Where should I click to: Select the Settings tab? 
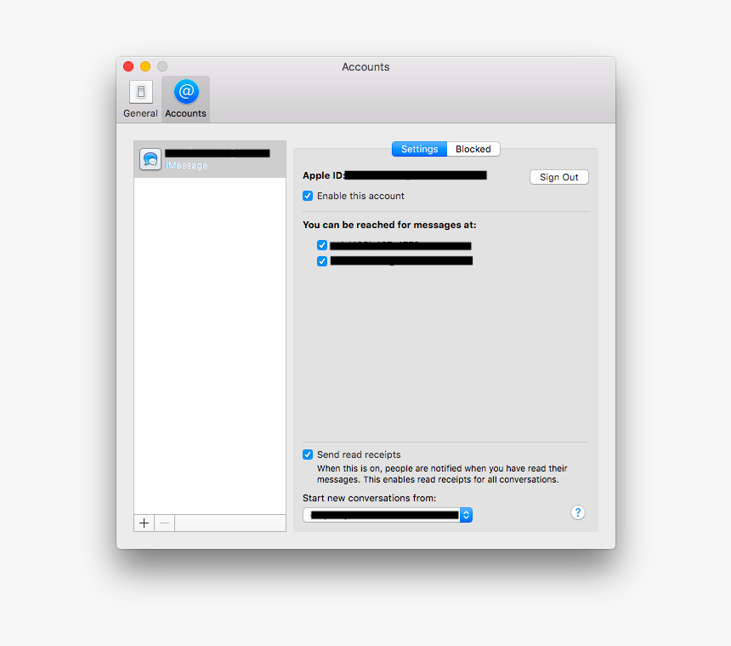click(419, 149)
